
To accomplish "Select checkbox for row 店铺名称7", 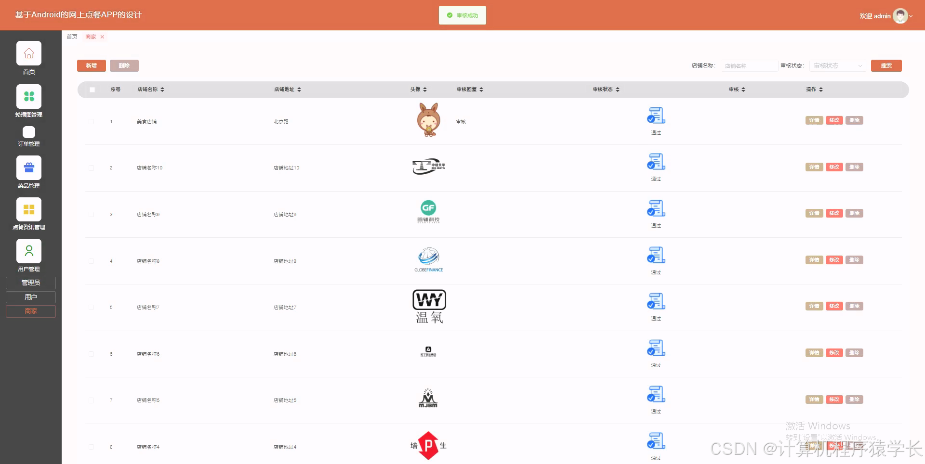I will (x=92, y=307).
